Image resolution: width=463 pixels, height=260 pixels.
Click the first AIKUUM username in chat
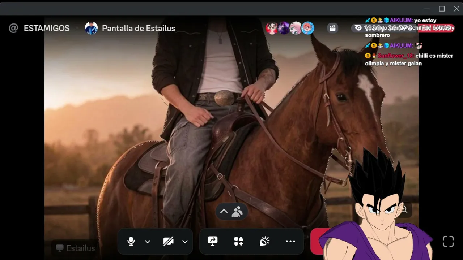401,20
